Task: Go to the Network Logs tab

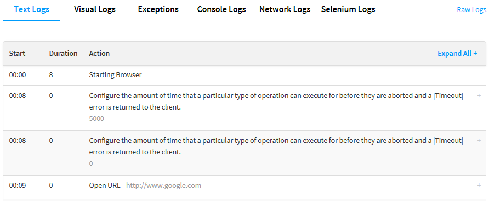Action: pyautogui.click(x=285, y=9)
